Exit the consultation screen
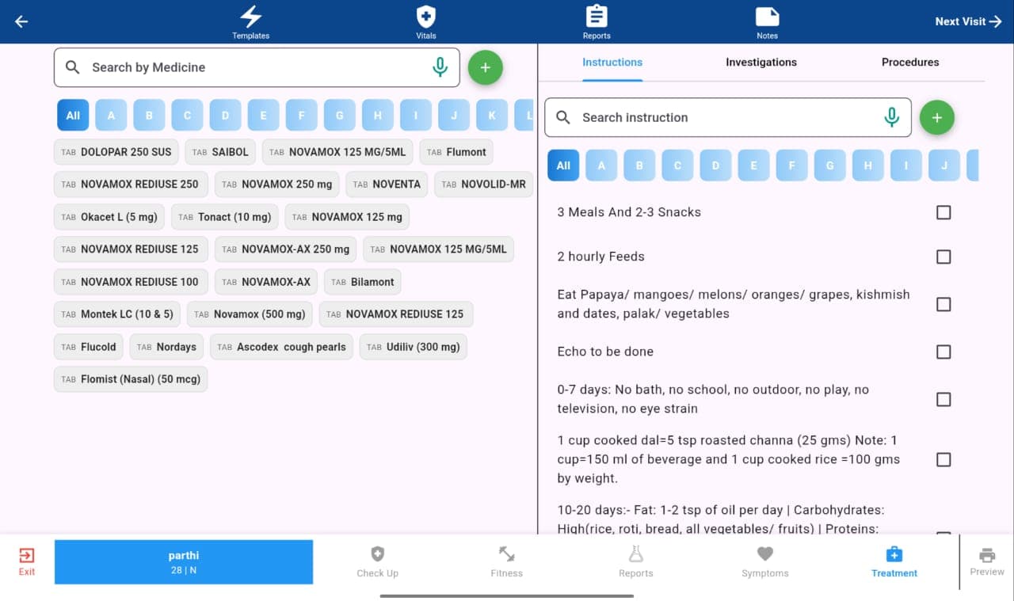This screenshot has width=1014, height=601. 27,561
